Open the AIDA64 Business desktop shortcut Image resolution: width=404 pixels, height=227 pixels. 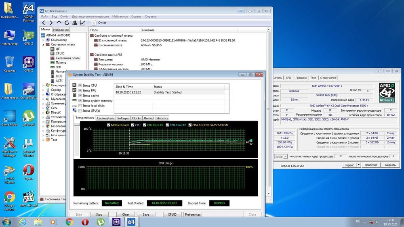29,12
